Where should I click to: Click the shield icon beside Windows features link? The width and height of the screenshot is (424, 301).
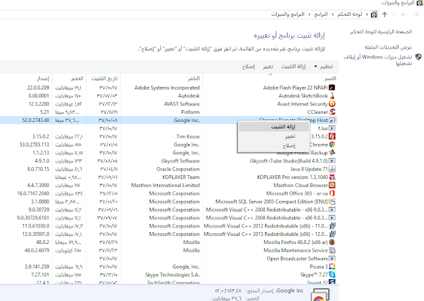pyautogui.click(x=418, y=57)
